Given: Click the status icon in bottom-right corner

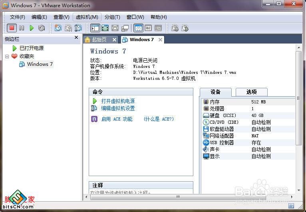Looking at the screenshot, I should click(291, 206).
